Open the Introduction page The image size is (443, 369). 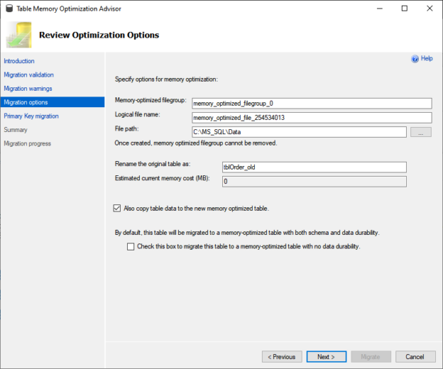19,61
